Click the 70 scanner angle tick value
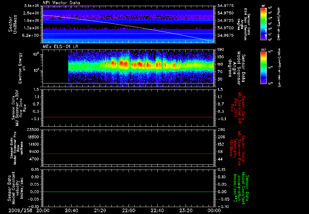The height and width of the screenshot is (214, 309). pyautogui.click(x=220, y=72)
